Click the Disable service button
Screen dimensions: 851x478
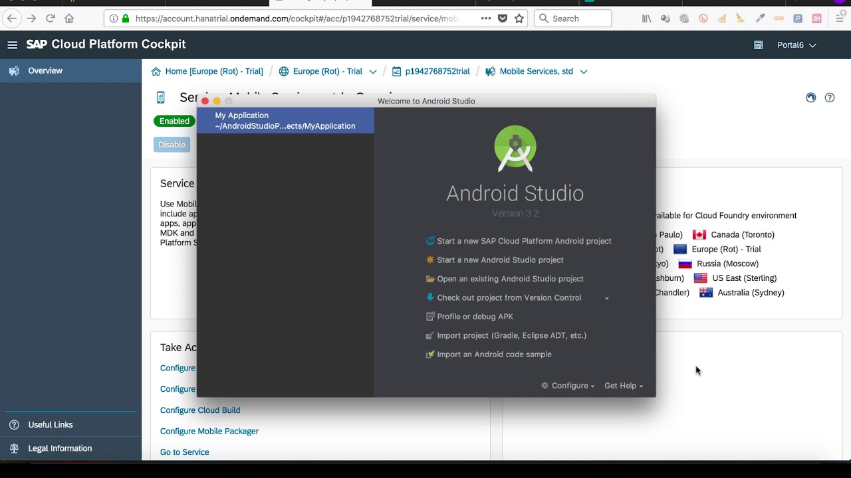[172, 145]
